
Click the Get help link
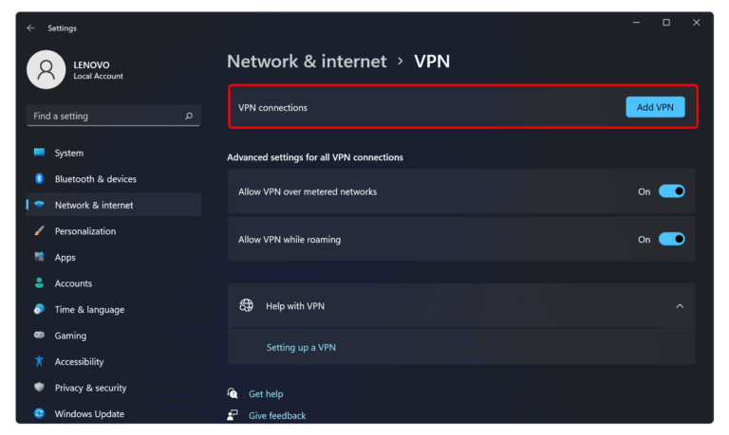coord(266,394)
